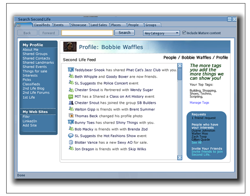Click Gillian Quade in people list
Viewport: 250px width, 196px height.
point(201,140)
